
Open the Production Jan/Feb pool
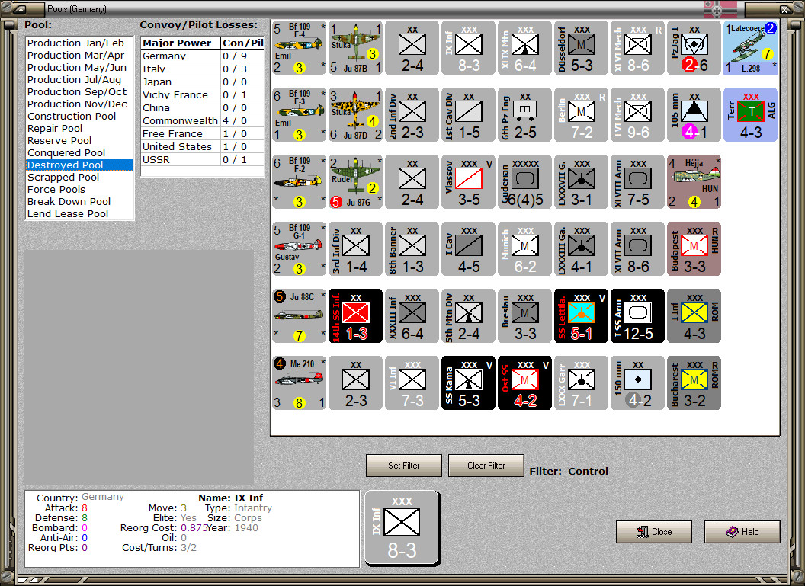[x=79, y=43]
